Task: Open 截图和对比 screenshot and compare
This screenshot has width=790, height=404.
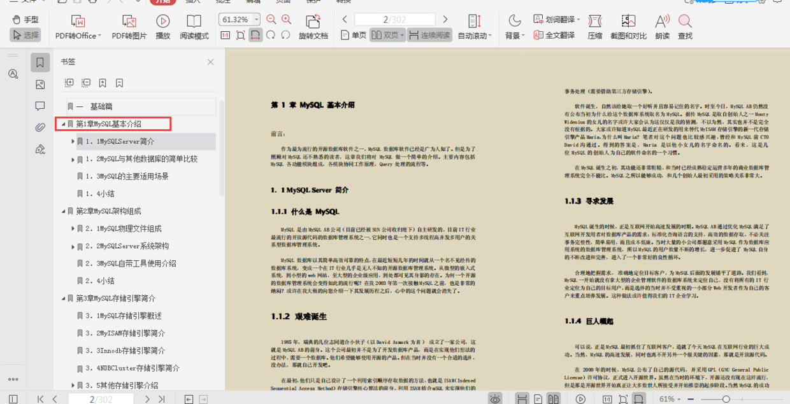Action: point(629,29)
